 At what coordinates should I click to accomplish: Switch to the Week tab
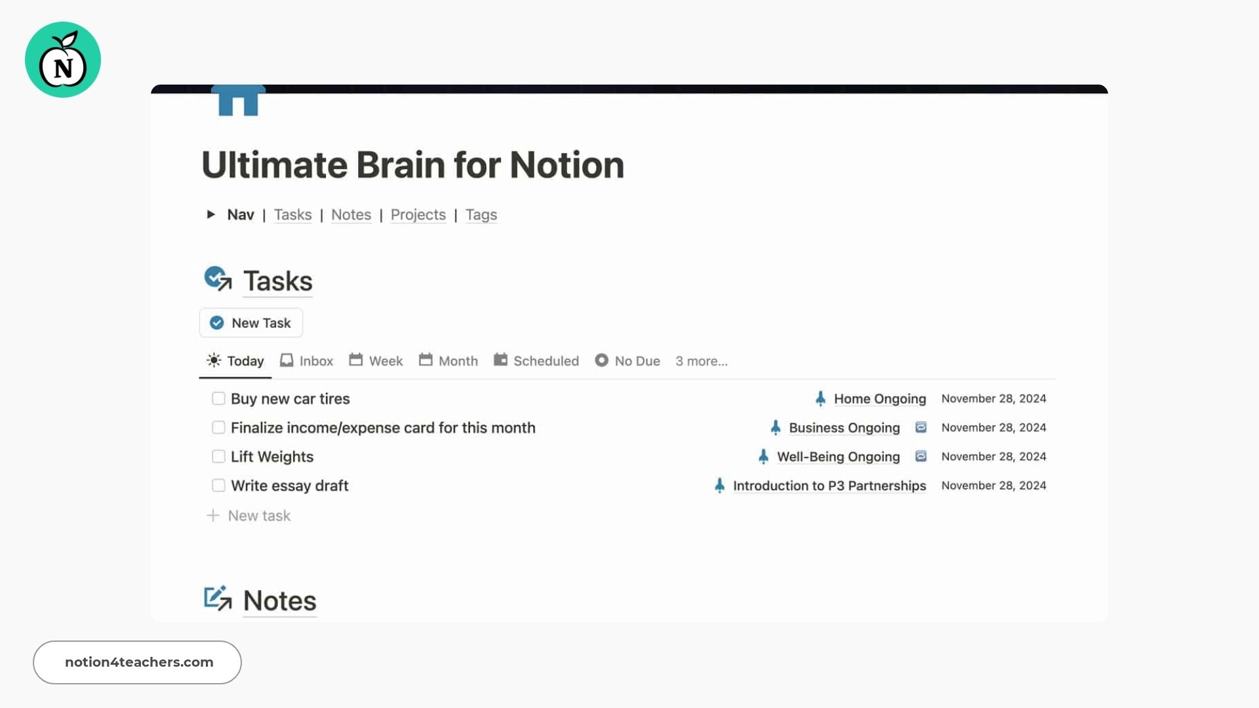(386, 361)
